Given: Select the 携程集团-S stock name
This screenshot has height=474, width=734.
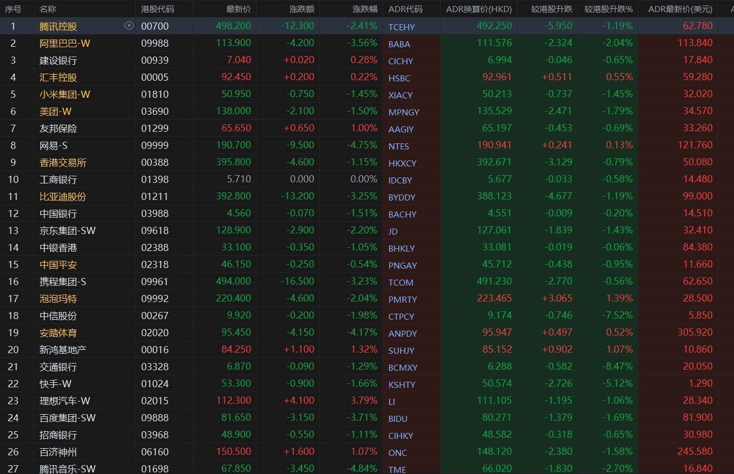Looking at the screenshot, I should 63,281.
